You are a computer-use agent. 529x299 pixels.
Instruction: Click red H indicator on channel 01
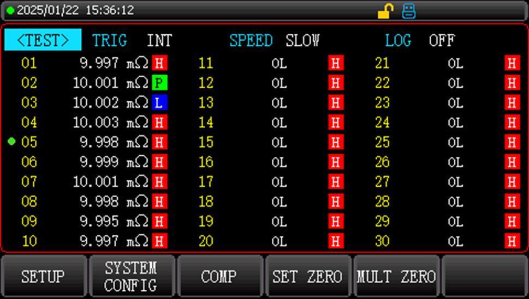(x=159, y=63)
